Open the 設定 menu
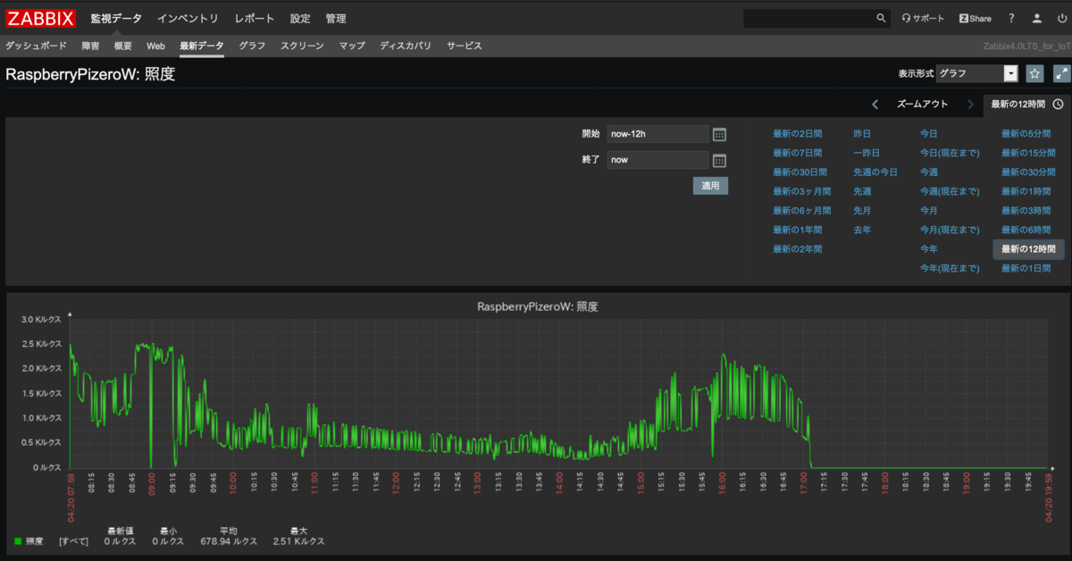Image resolution: width=1072 pixels, height=561 pixels. coord(300,18)
